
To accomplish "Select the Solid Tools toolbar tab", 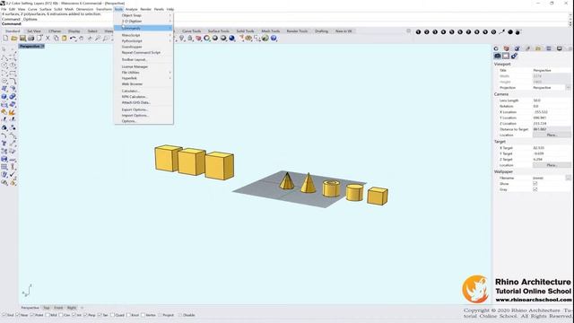I will [245, 31].
